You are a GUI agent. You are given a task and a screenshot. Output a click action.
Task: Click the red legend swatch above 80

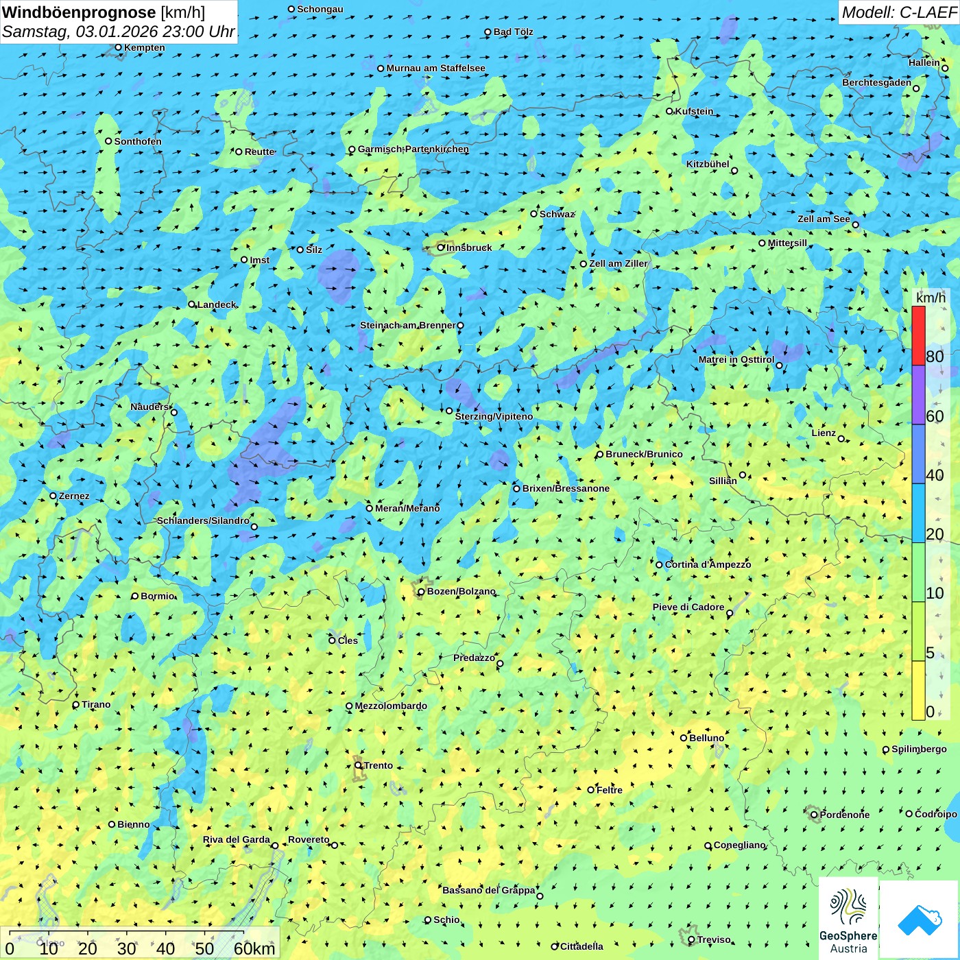click(x=918, y=335)
